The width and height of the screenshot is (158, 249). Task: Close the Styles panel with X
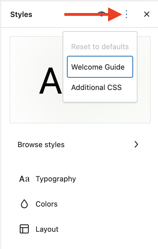[147, 14]
